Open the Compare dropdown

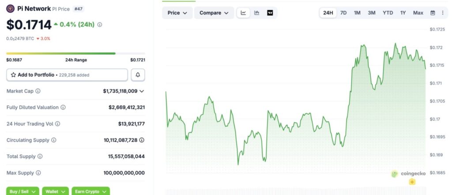(x=214, y=13)
